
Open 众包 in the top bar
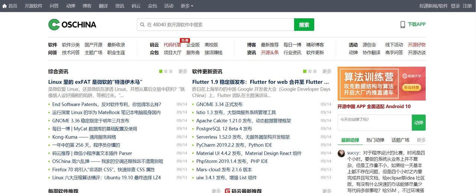(152, 6)
